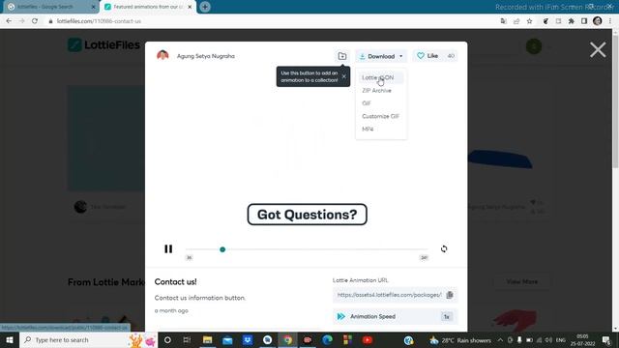The image size is (619, 348).
Task: Click the share page icon
Action: (x=516, y=21)
